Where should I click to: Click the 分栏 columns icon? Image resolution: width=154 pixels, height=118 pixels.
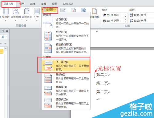point(37,11)
